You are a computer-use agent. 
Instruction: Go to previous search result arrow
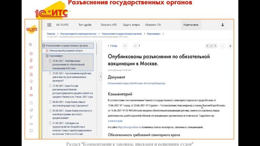pyautogui.click(x=207, y=46)
